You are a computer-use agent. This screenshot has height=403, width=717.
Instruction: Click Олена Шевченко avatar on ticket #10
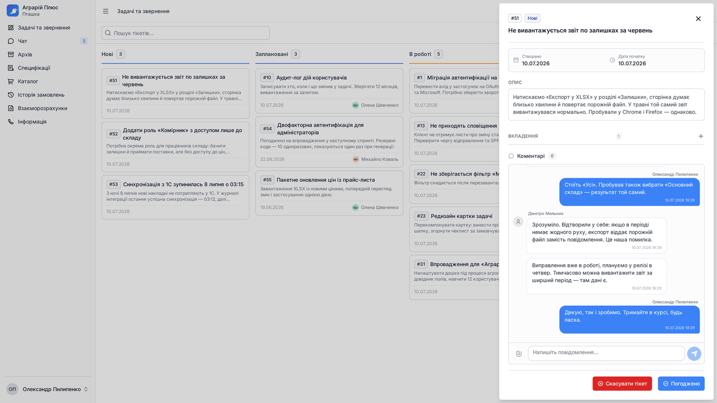tap(355, 105)
